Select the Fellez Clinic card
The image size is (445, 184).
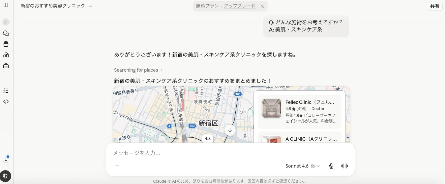(x=300, y=112)
